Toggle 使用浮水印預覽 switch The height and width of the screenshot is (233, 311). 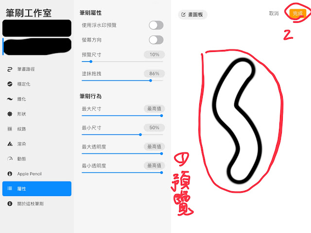(x=156, y=25)
